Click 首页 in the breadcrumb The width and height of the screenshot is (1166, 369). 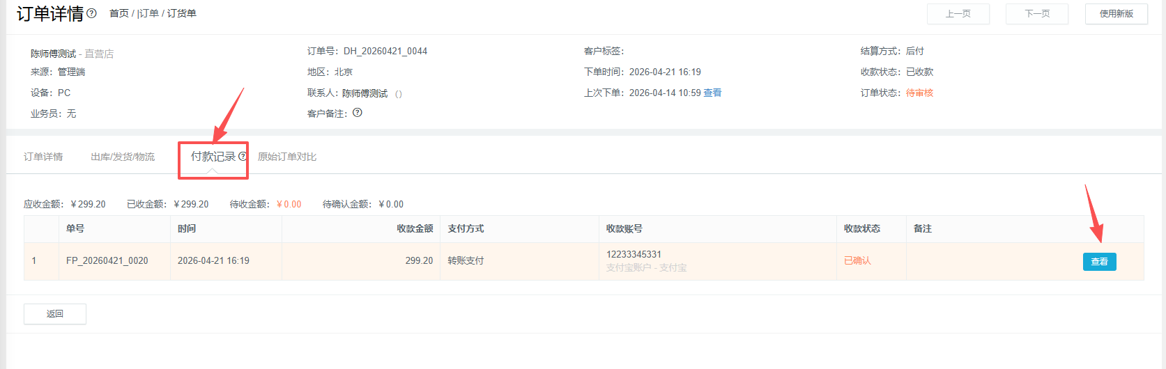tap(119, 13)
